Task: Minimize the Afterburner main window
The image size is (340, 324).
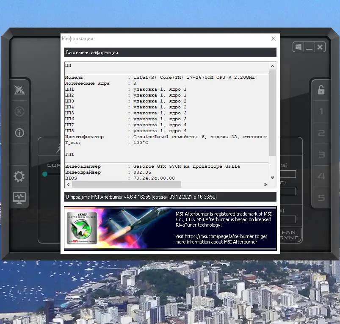Action: pyautogui.click(x=309, y=47)
